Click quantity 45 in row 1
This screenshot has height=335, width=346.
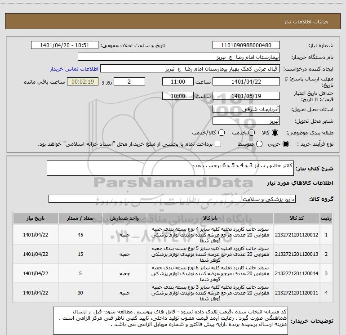(80, 235)
